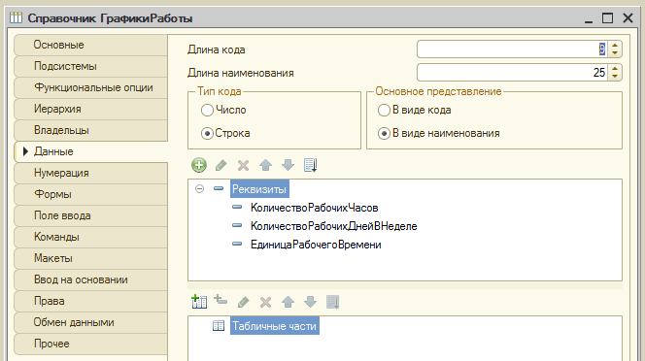645x361 pixels.
Task: Move attribute down with the upper arrow icon
Action: (288, 165)
